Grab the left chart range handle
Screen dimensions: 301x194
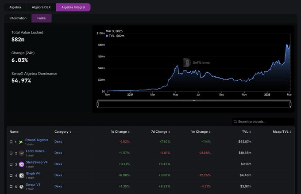98,104
